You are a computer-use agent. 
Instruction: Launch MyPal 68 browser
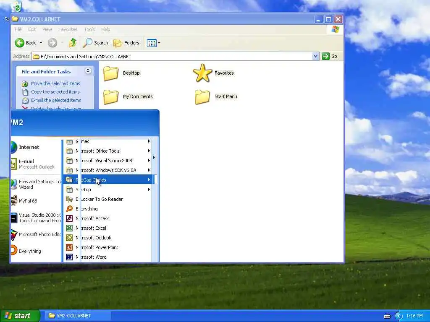[x=35, y=201]
